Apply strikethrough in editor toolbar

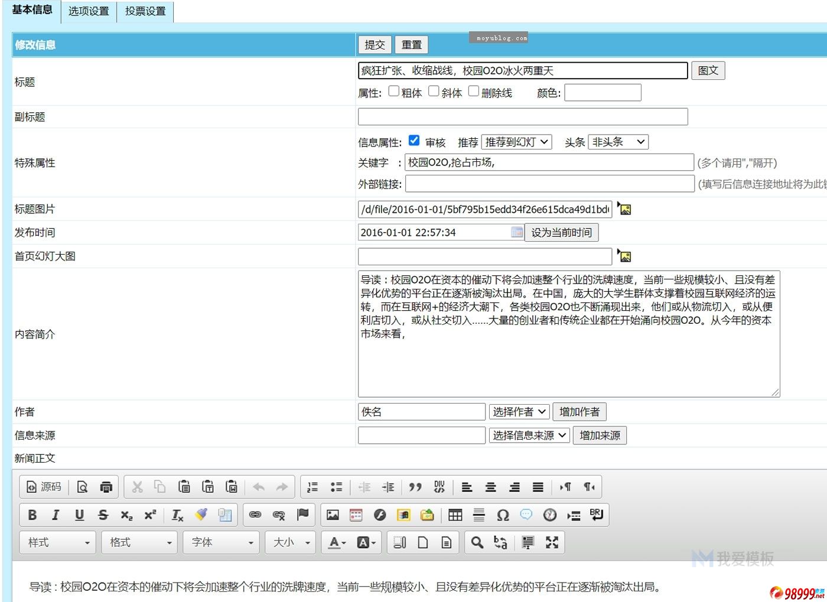click(103, 515)
